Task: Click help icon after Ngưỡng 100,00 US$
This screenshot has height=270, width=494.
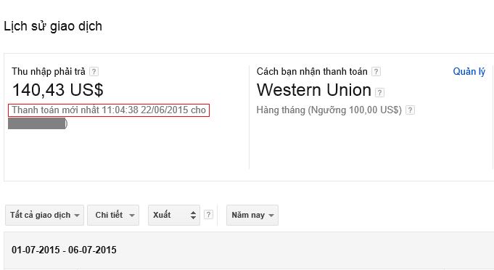Action: 410,110
